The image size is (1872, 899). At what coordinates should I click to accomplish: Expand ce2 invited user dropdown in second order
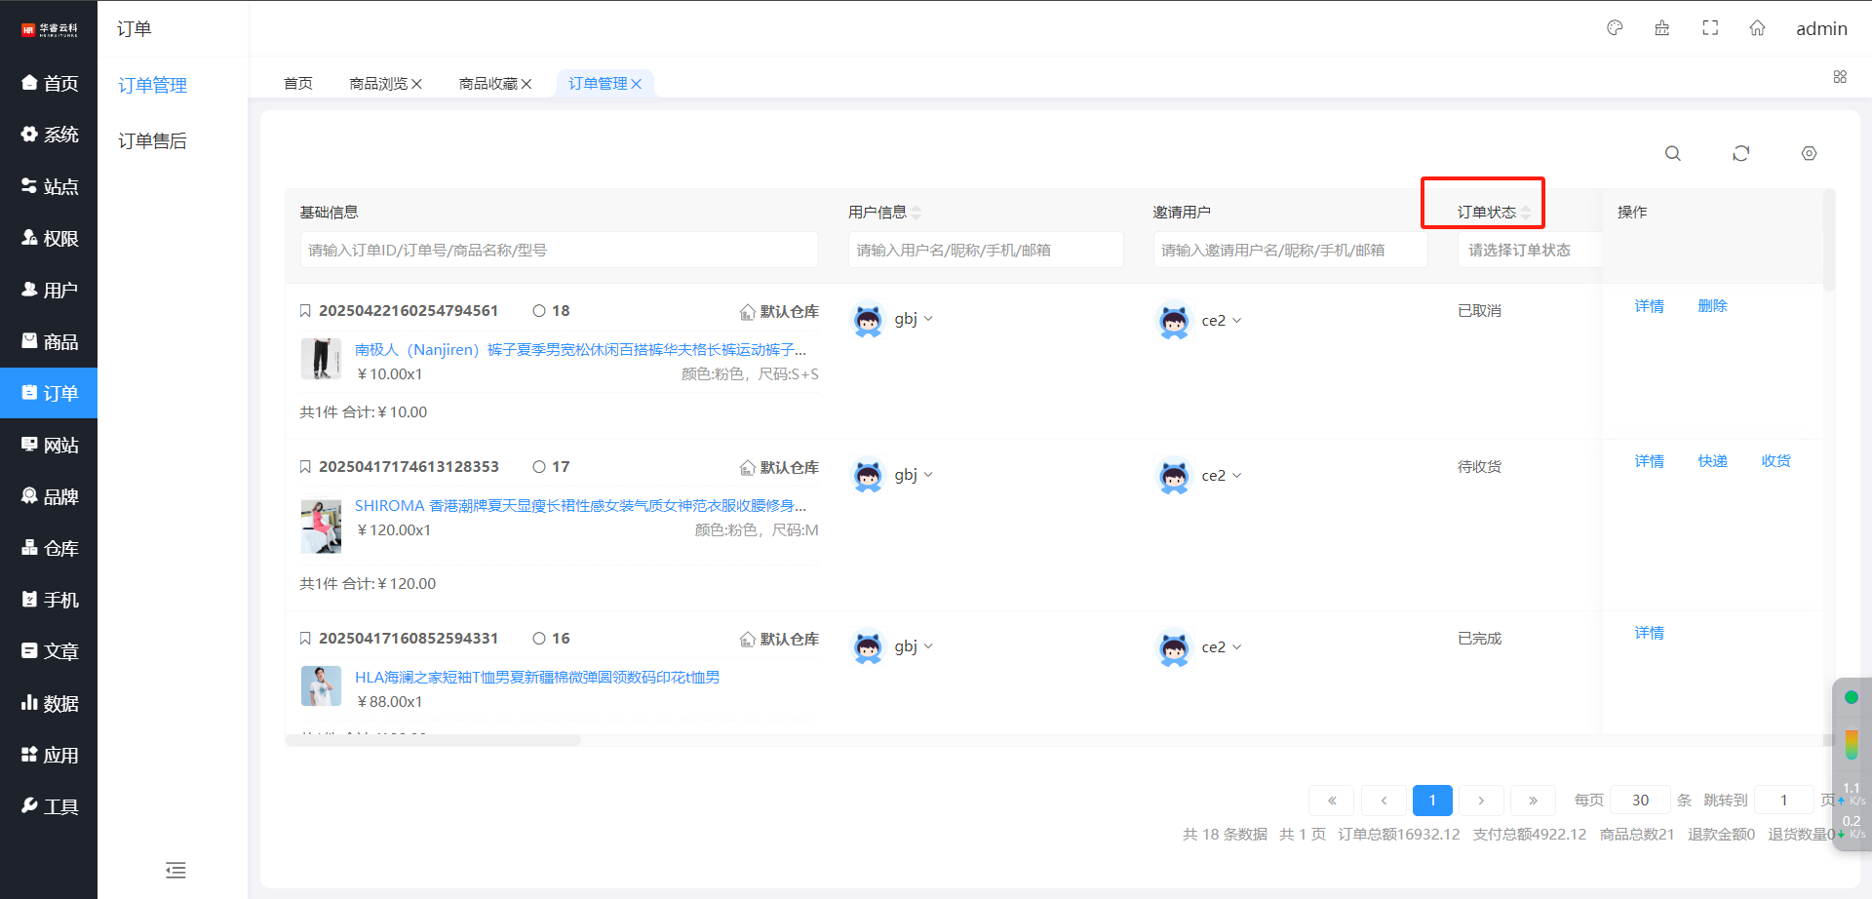point(1236,476)
